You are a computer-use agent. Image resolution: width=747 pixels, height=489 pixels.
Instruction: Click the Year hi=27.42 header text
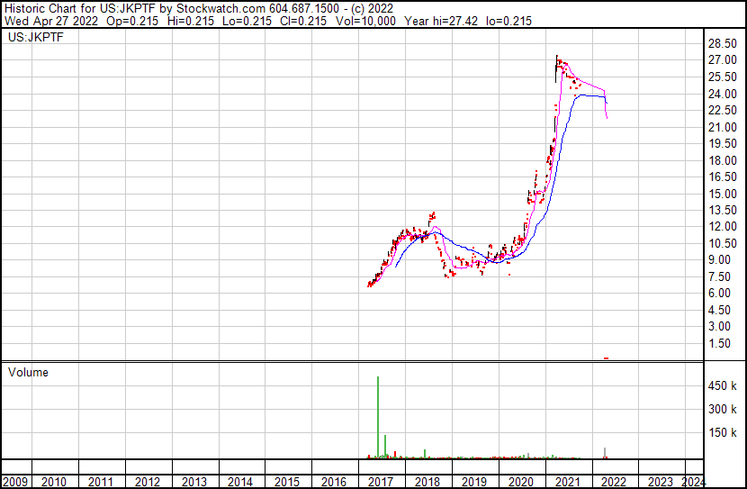[x=441, y=21]
